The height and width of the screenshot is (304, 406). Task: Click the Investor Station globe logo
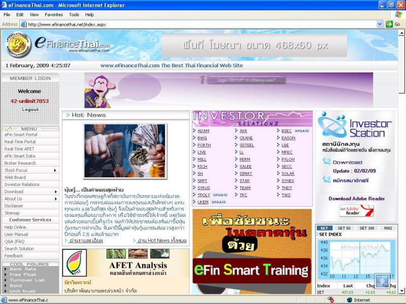(332, 125)
